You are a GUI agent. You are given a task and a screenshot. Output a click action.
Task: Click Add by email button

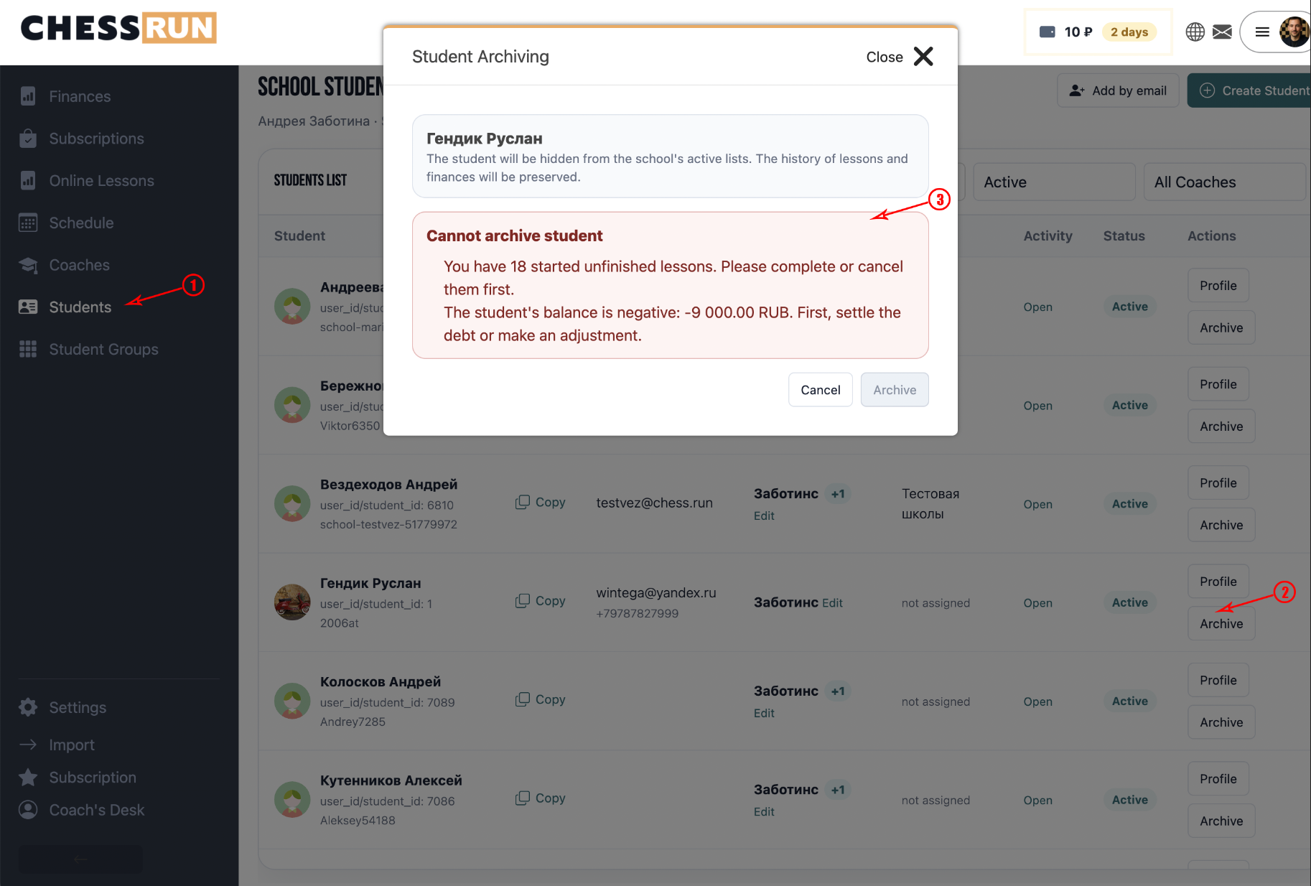[x=1118, y=90]
